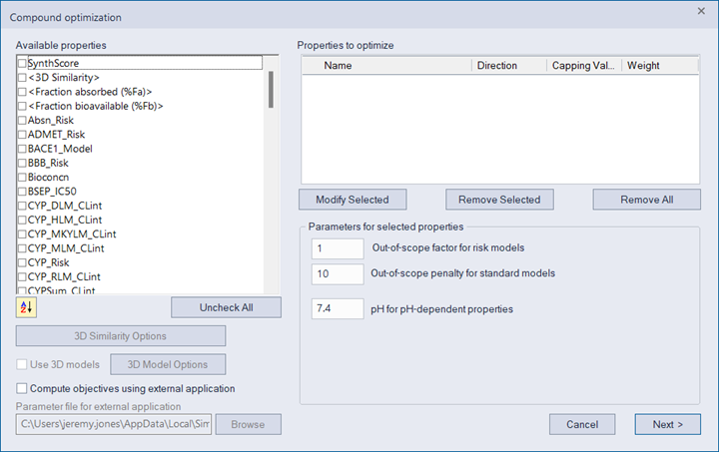
Task: Check the ADMET_Risk property
Action: [22, 134]
